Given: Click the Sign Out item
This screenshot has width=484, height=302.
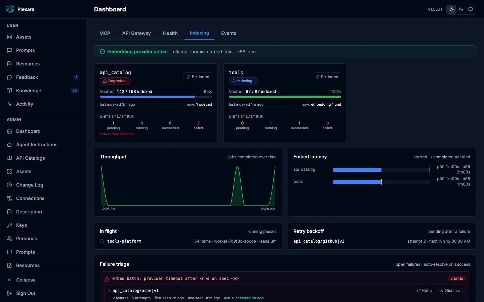Looking at the screenshot, I should pyautogui.click(x=43, y=293).
